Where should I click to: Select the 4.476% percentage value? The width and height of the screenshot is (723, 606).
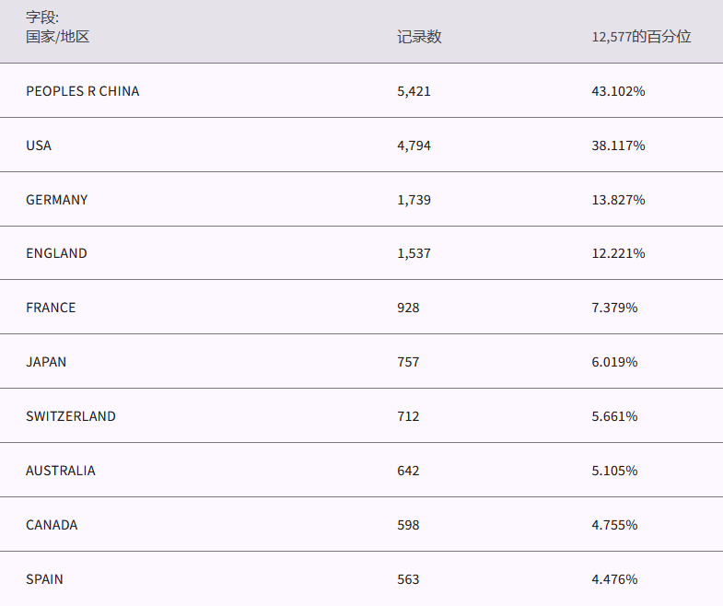pos(614,579)
